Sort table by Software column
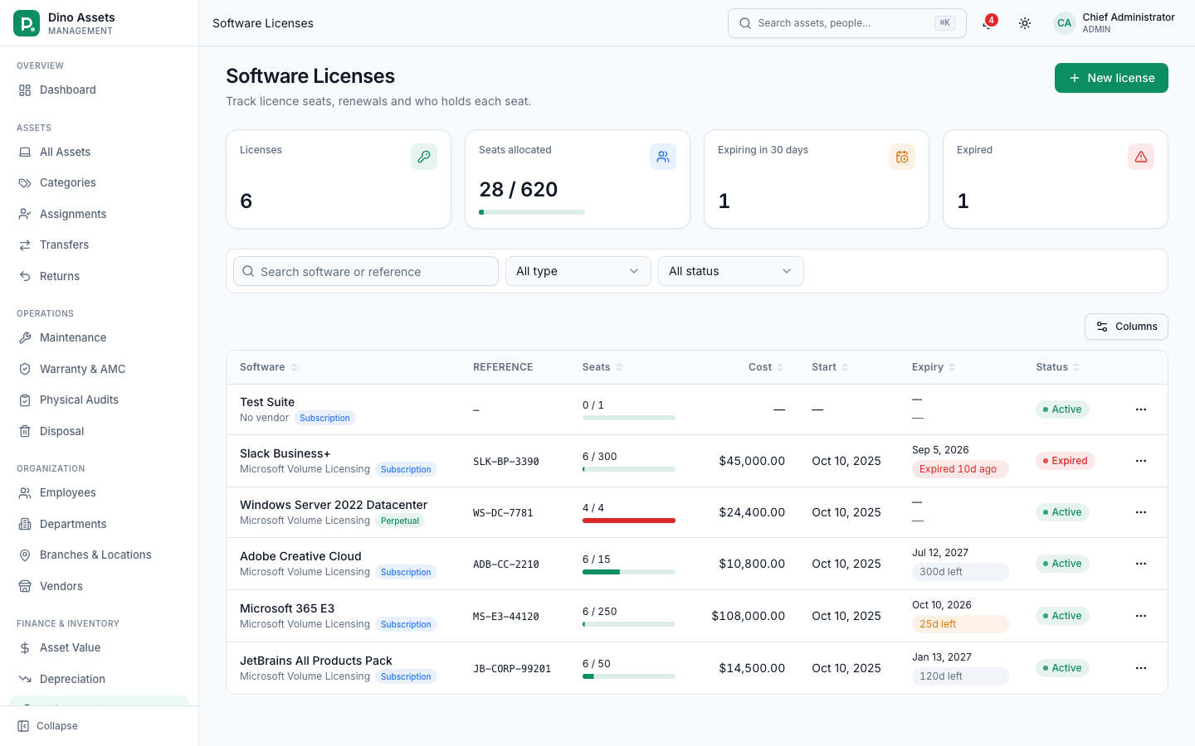The image size is (1195, 746). pos(268,367)
